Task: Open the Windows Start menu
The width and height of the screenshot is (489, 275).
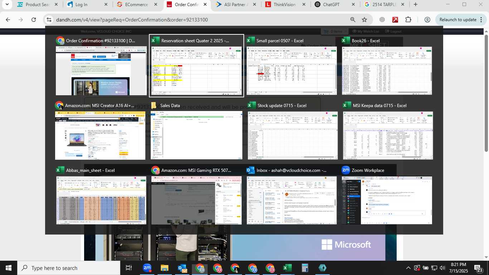Action: click(9, 268)
